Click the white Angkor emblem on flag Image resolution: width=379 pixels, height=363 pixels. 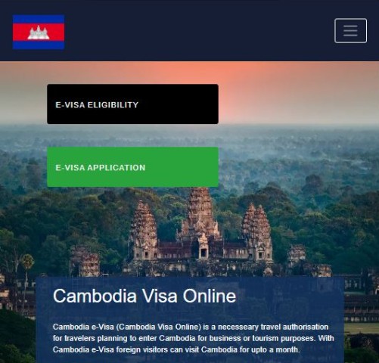(39, 33)
